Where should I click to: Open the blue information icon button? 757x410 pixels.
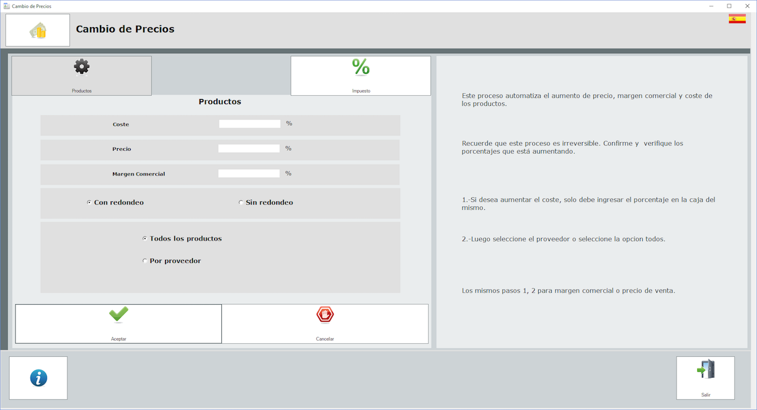click(x=38, y=378)
